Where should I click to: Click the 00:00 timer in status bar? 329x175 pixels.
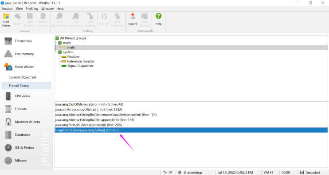pyautogui.click(x=286, y=172)
